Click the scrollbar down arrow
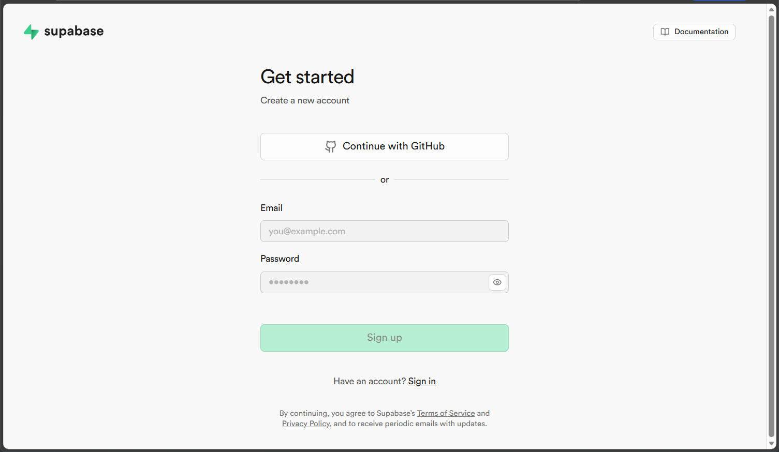Screen dimensions: 779x452 (x=771, y=444)
